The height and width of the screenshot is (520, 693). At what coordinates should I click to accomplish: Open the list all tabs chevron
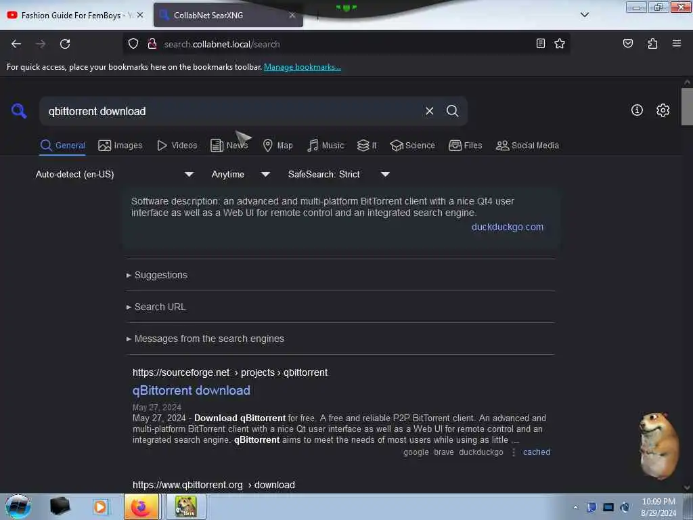coord(584,15)
